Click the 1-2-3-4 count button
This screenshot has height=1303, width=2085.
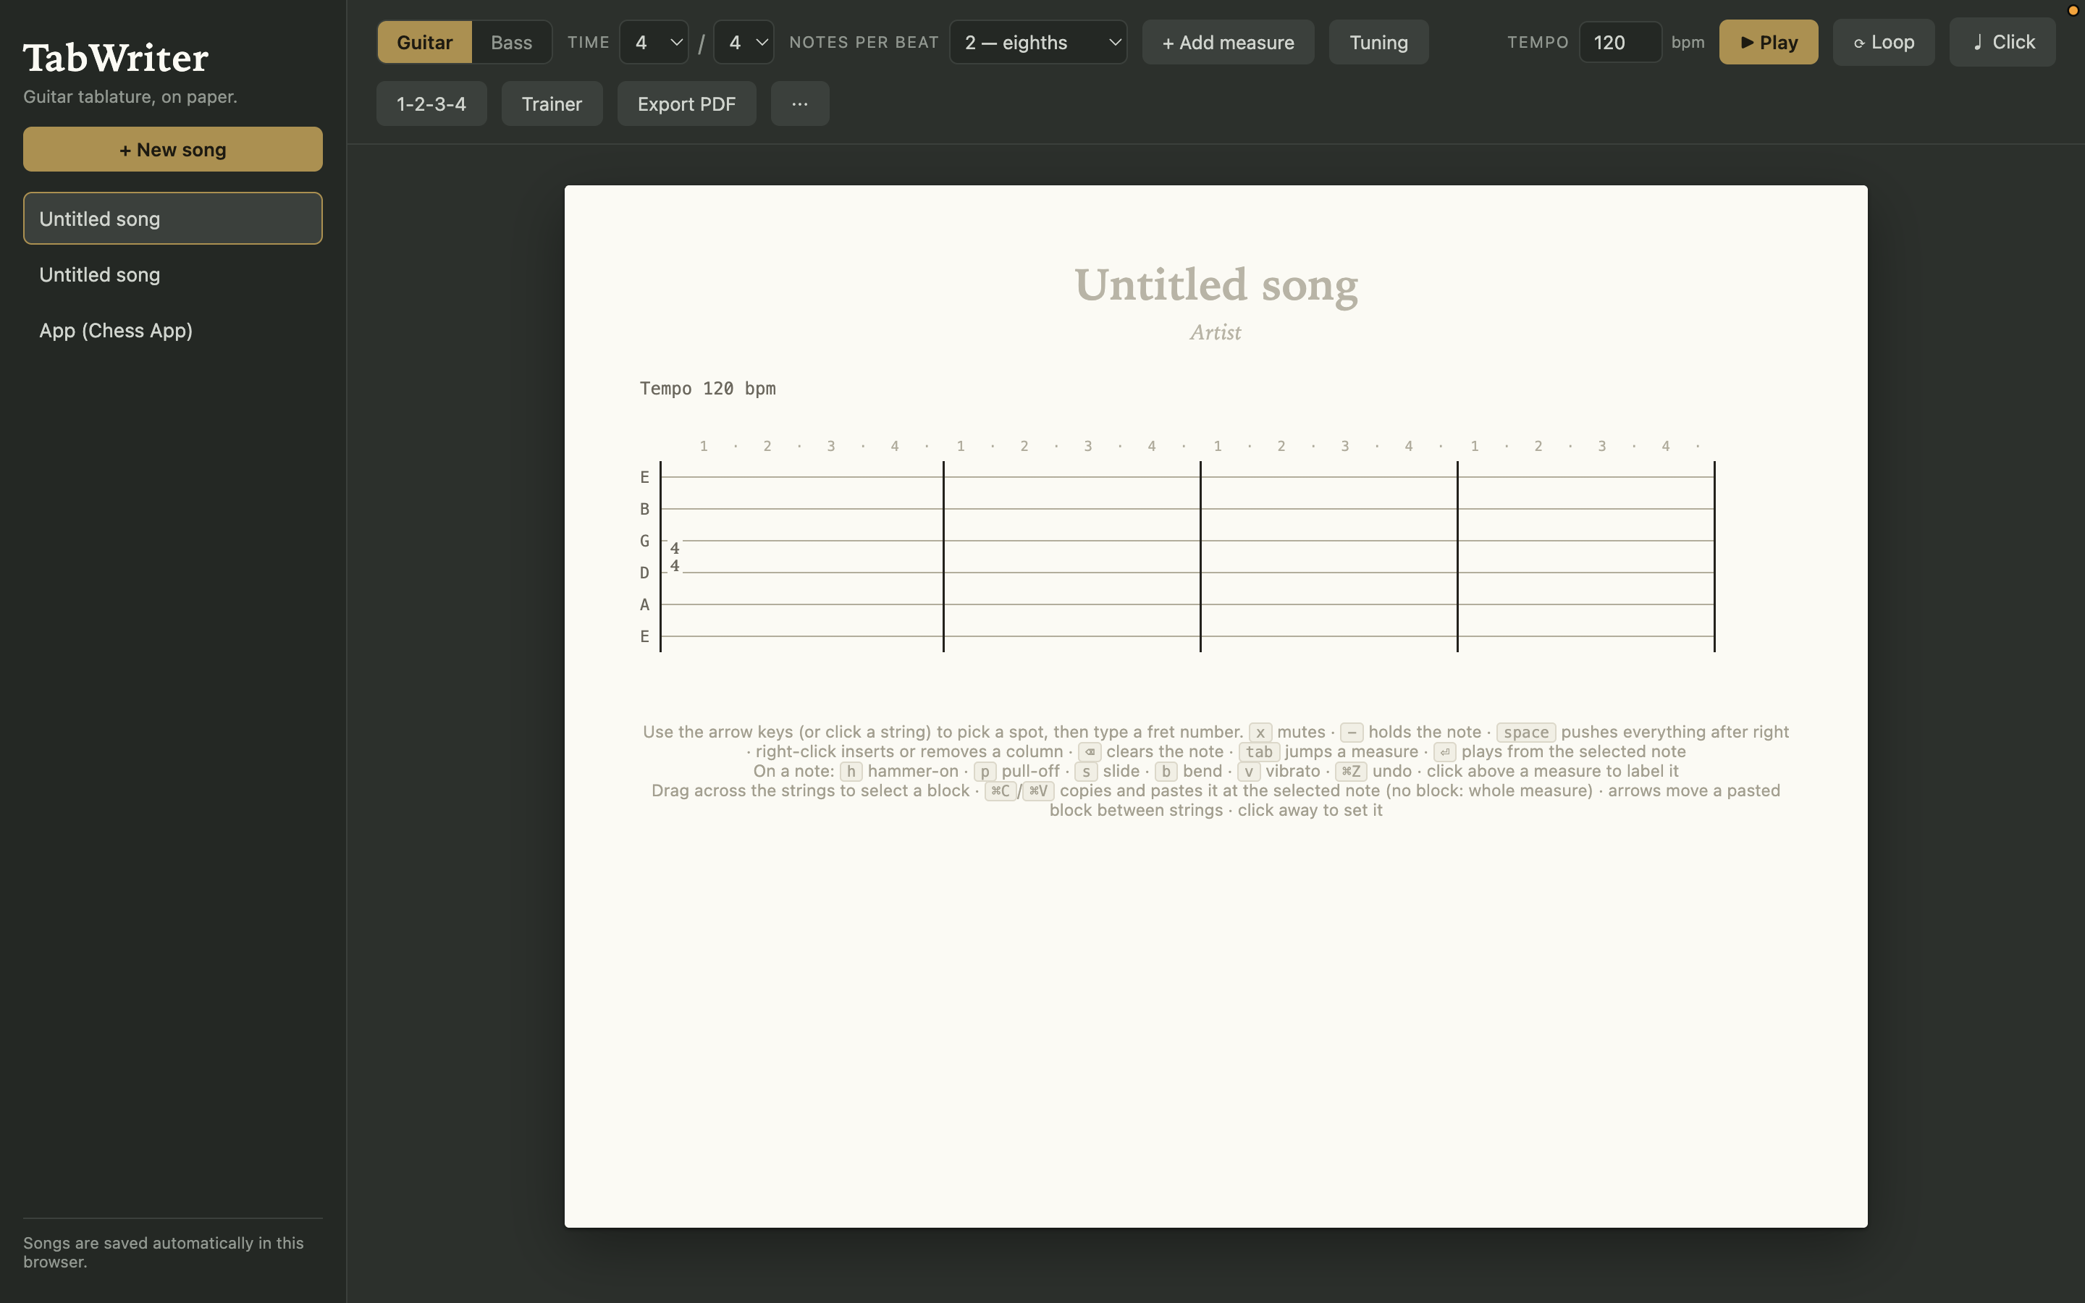(x=431, y=104)
